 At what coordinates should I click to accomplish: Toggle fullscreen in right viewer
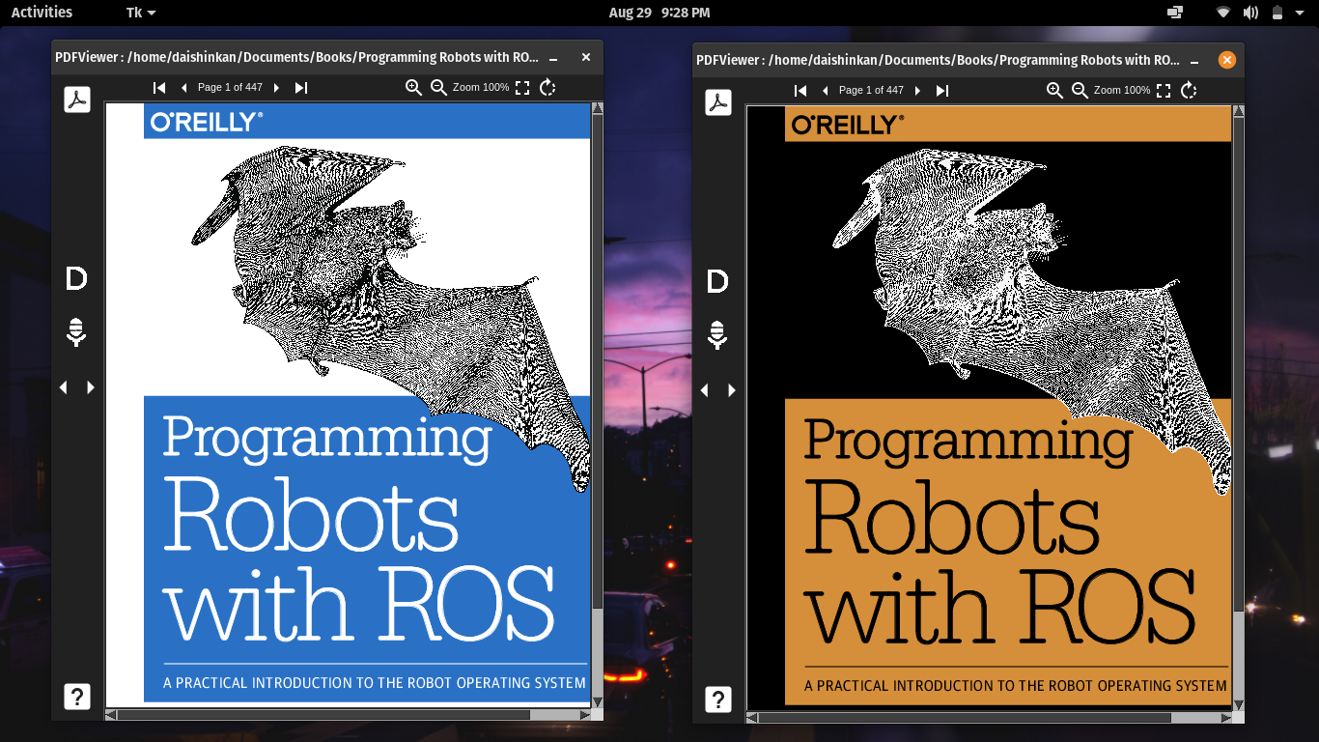(x=1164, y=91)
